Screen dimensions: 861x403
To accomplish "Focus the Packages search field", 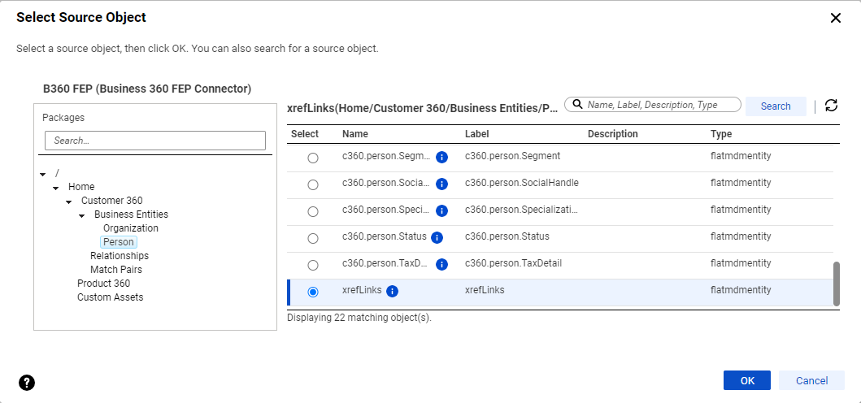I will point(154,141).
